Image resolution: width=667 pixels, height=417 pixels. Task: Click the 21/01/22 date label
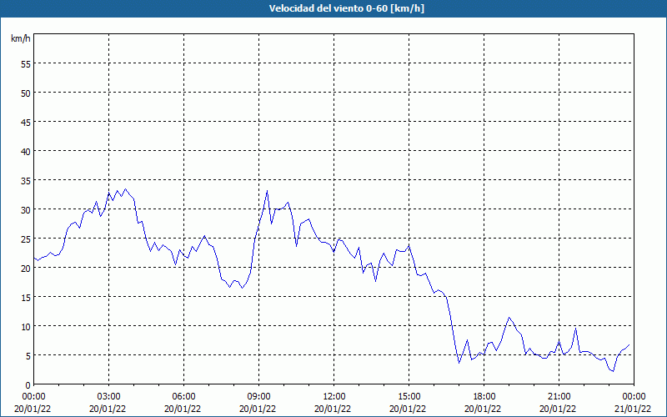[634, 409]
